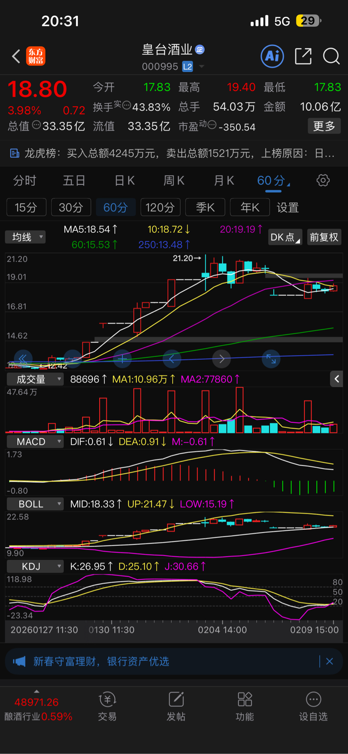
Task: Tap the blue 企 badge beside 皇台酒业
Action: 200,49
